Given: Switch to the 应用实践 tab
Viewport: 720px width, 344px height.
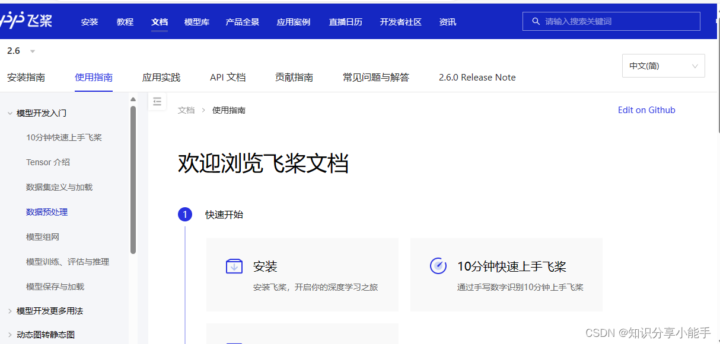Looking at the screenshot, I should click(161, 78).
